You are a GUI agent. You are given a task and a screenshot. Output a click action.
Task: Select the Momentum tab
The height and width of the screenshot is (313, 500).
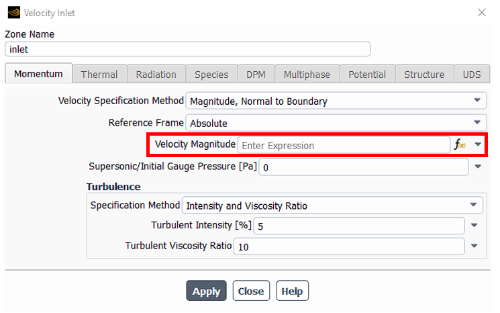pos(38,74)
